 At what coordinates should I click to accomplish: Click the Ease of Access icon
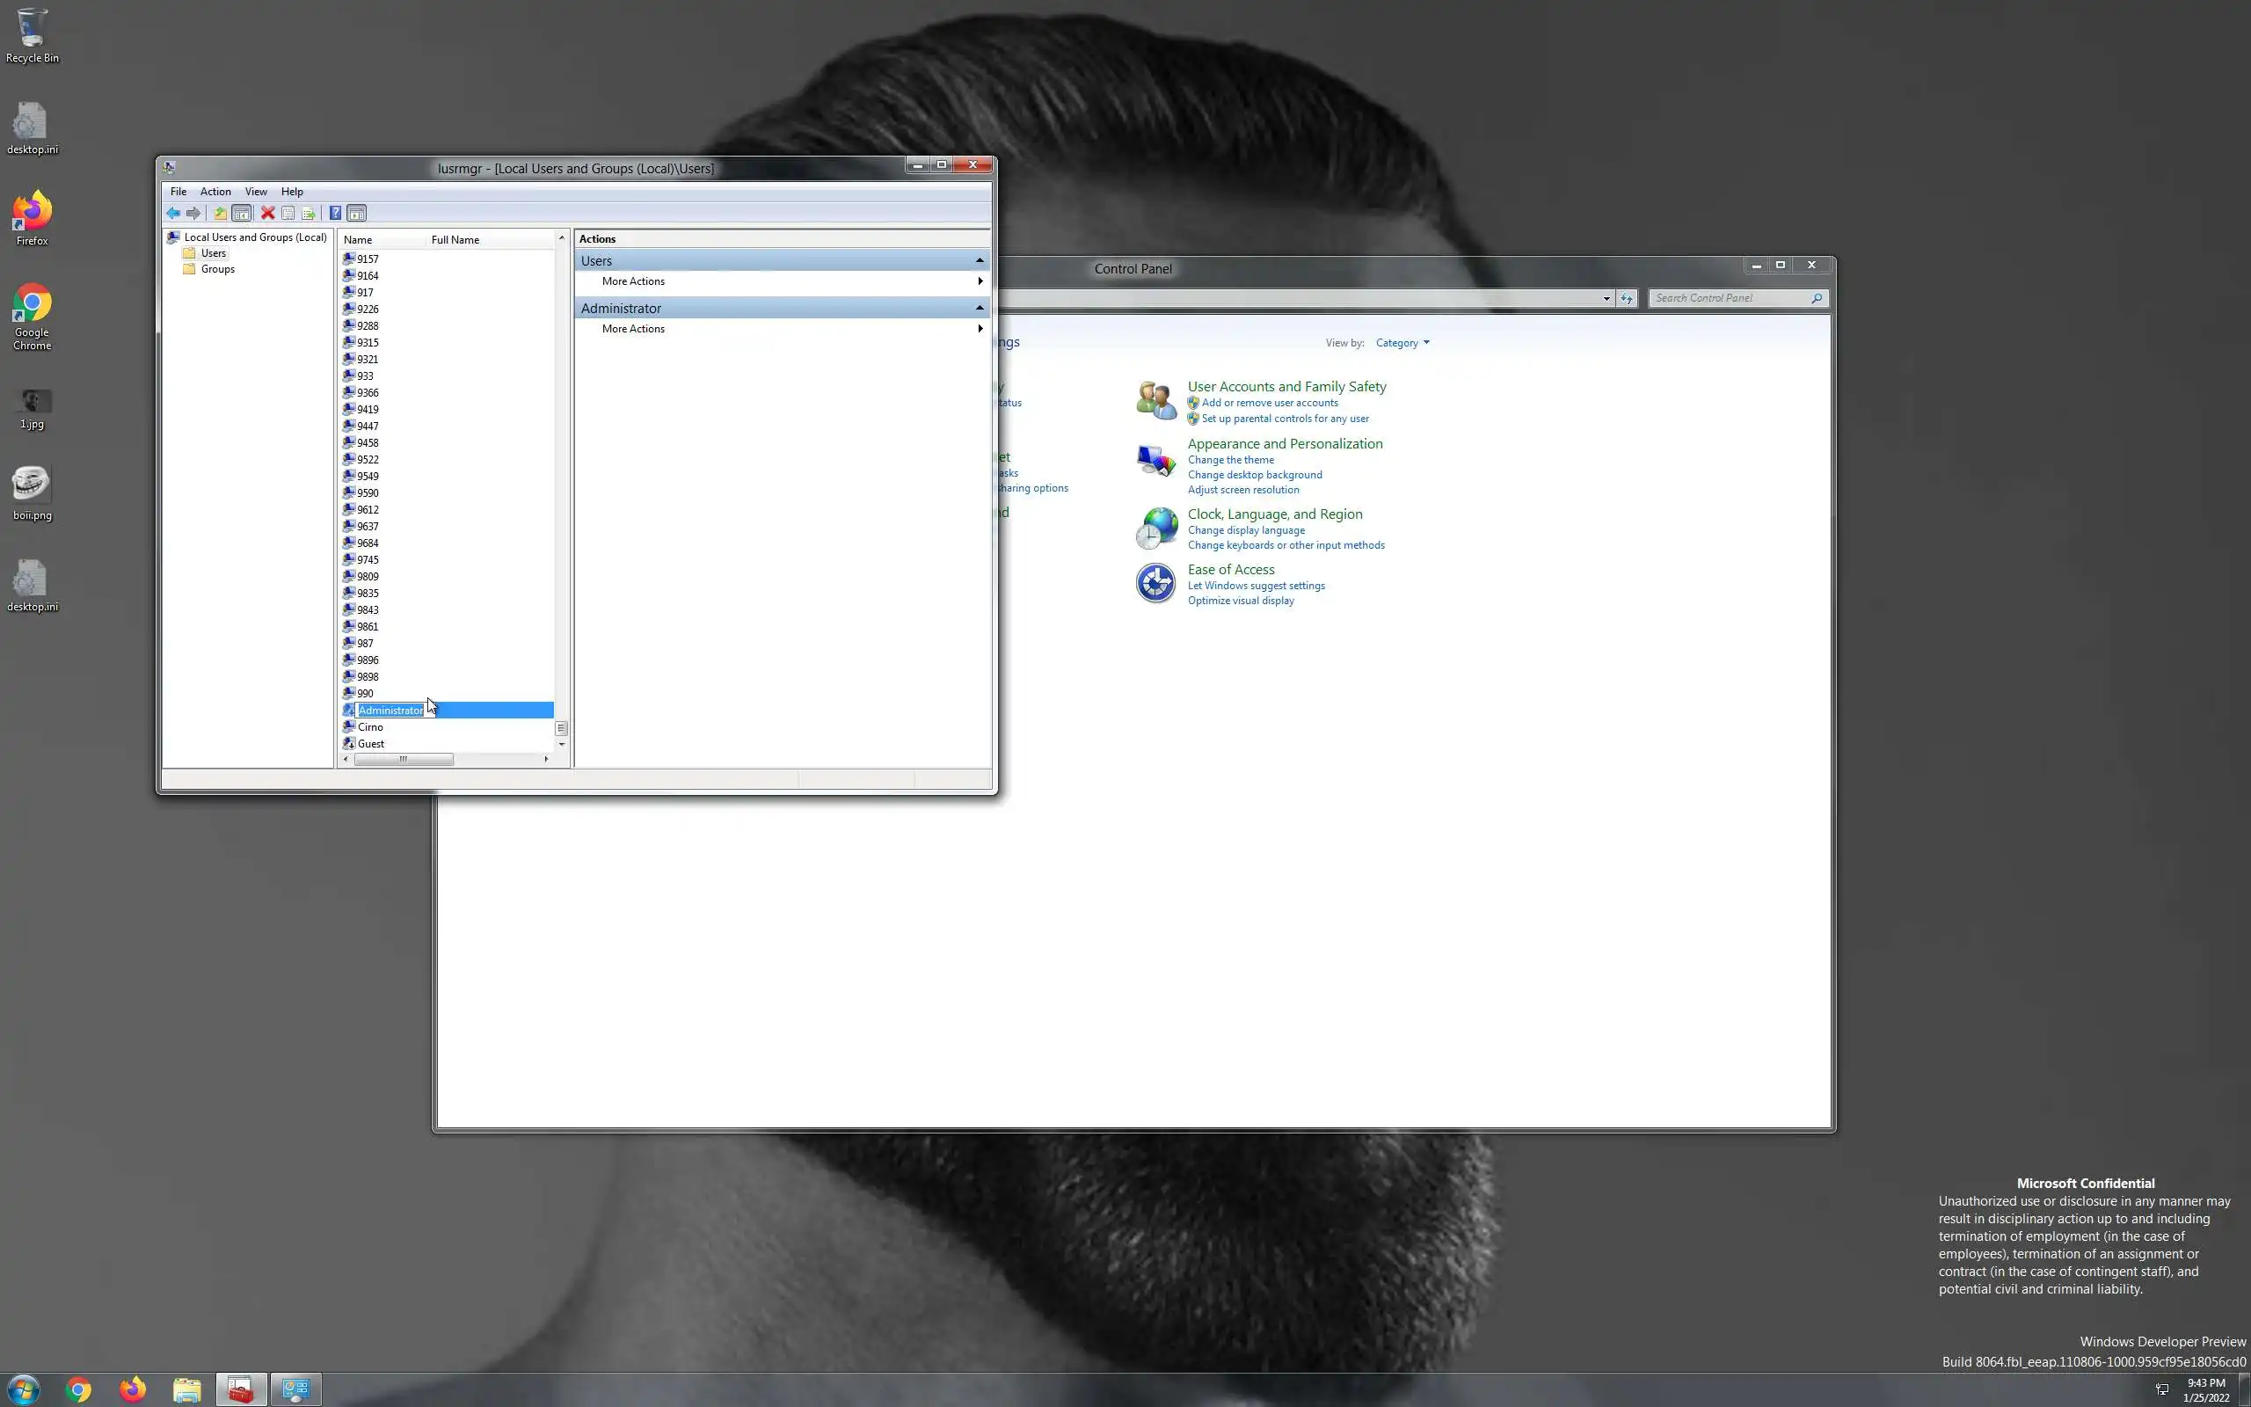1155,585
